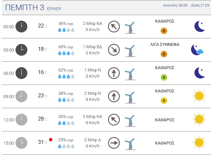211x157 pixels.
Task: Click the ΛΙΓΑ ΣΥΝΝΕΦΑ condition label
Action: (x=165, y=45)
